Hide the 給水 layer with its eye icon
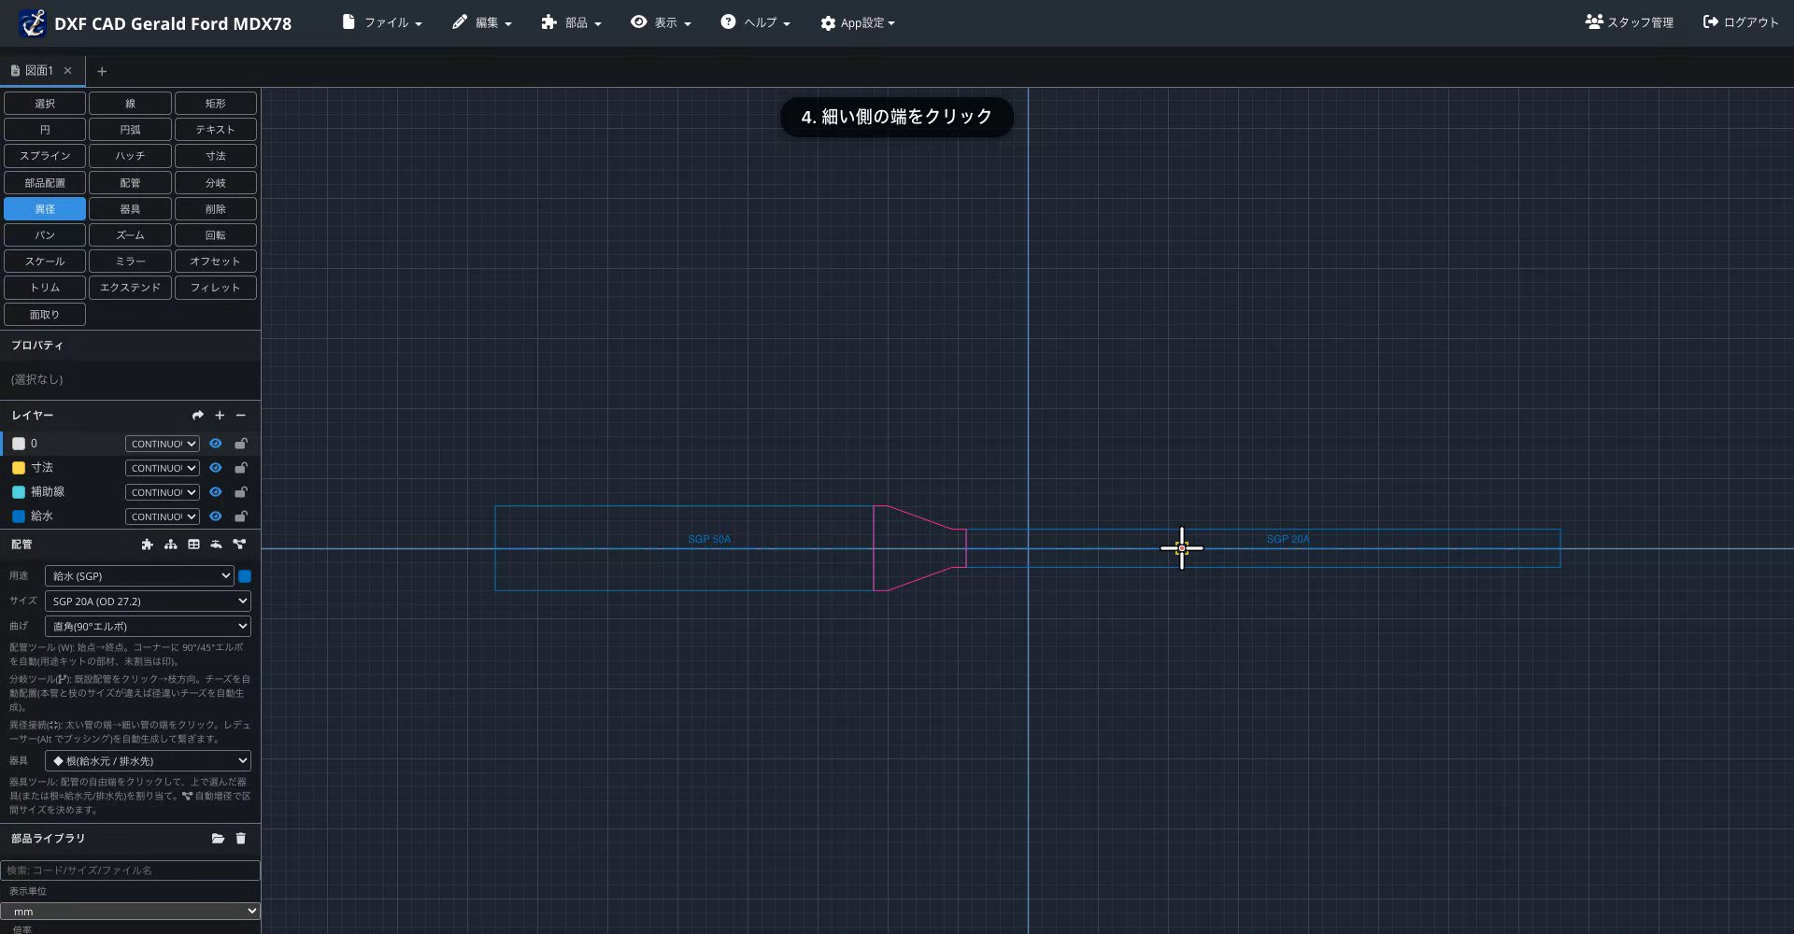The height and width of the screenshot is (934, 1794). pyautogui.click(x=215, y=517)
